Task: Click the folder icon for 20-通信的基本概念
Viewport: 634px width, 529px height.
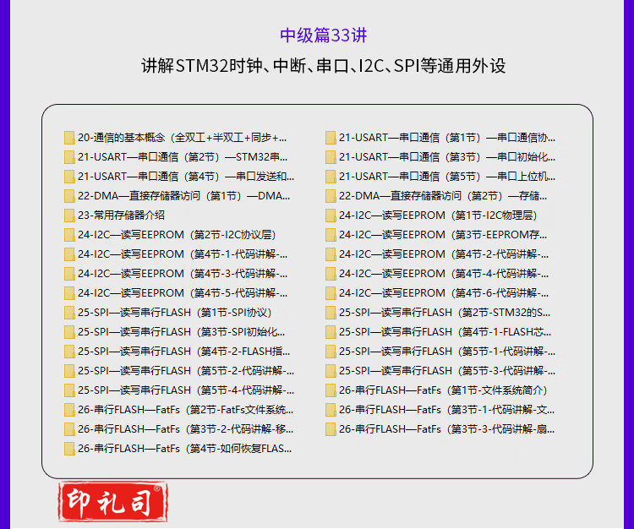Action: coord(69,138)
